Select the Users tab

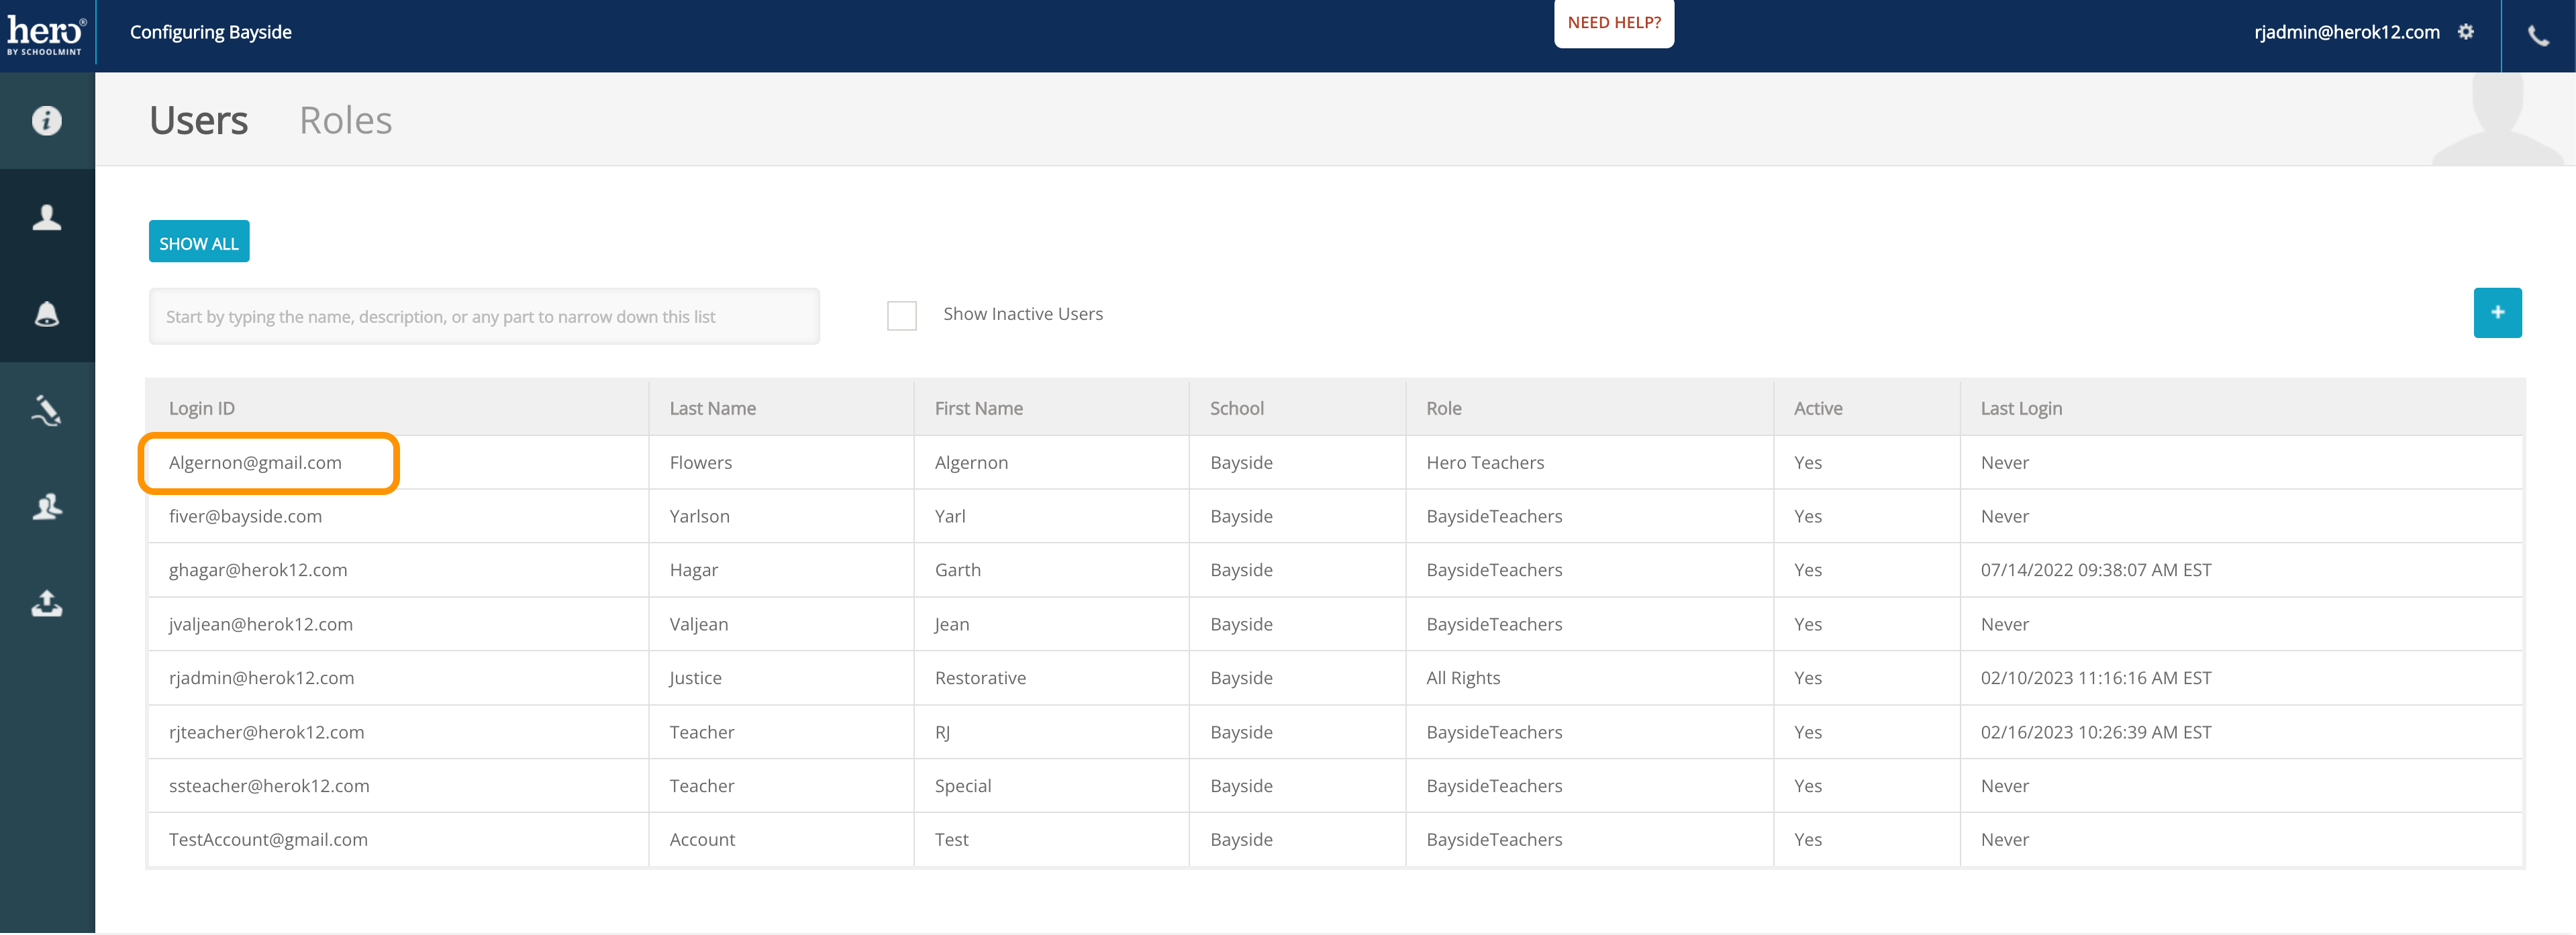(198, 121)
